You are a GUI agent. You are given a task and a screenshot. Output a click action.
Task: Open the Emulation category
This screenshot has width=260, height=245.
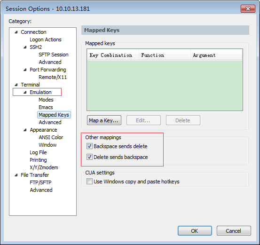pos(40,92)
